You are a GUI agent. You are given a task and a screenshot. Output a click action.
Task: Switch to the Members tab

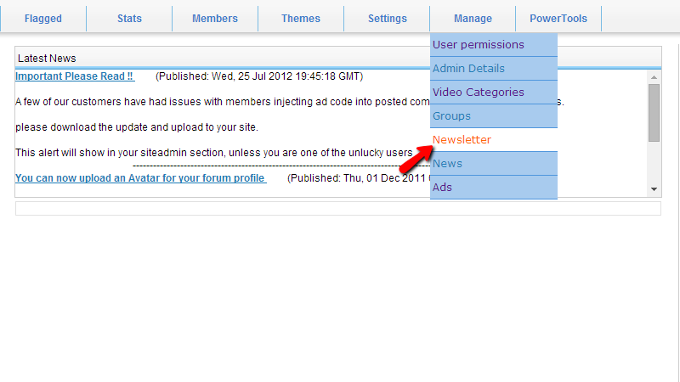pyautogui.click(x=215, y=19)
